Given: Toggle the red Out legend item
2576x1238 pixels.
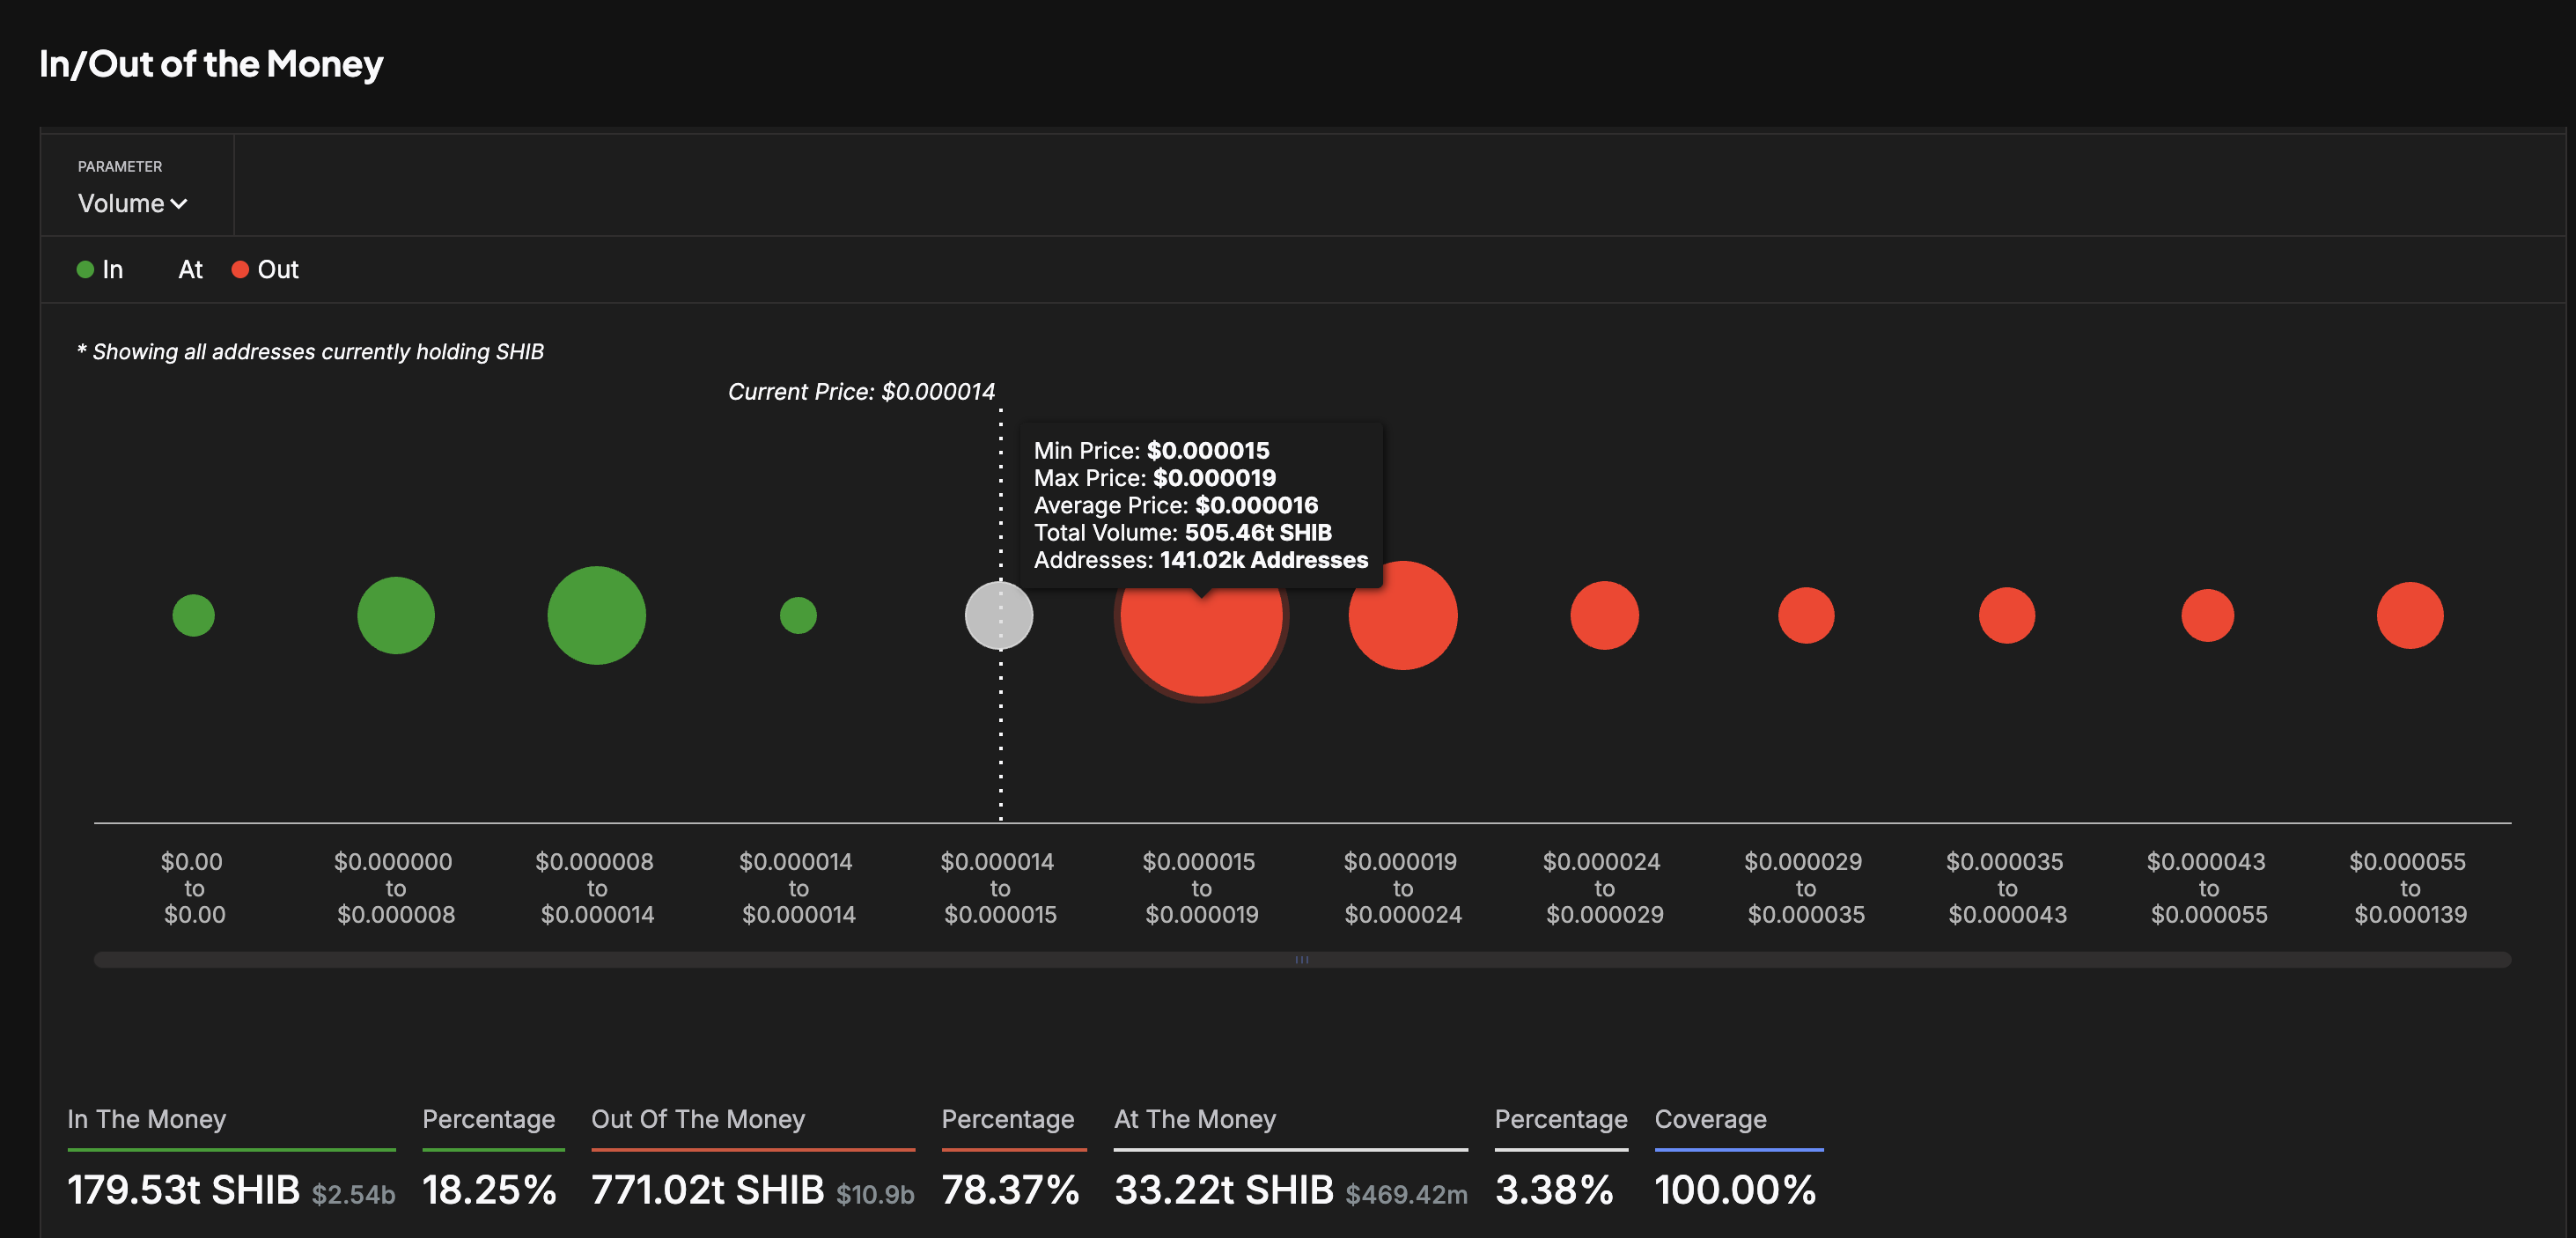Looking at the screenshot, I should tap(265, 269).
